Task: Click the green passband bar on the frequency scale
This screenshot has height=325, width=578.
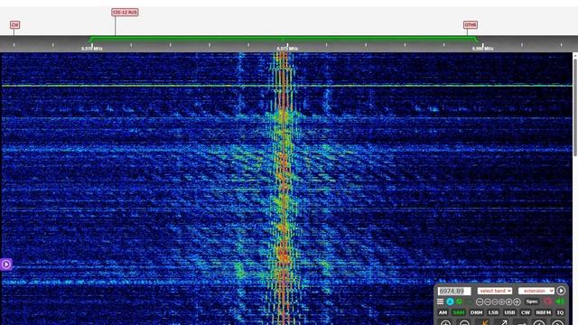Action: click(x=283, y=38)
